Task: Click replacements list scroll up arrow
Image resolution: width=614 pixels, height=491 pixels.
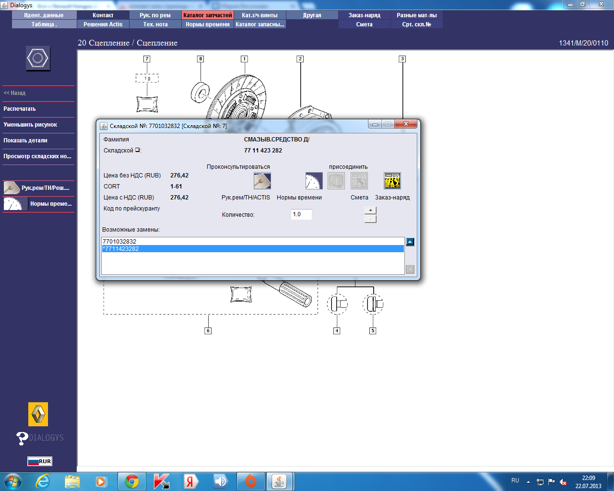Action: click(410, 242)
